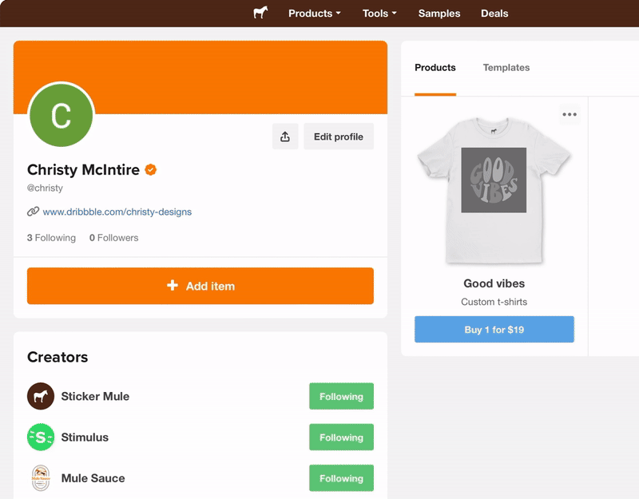Viewport: 639px width, 499px height.
Task: Open the product card options menu
Action: click(x=570, y=113)
